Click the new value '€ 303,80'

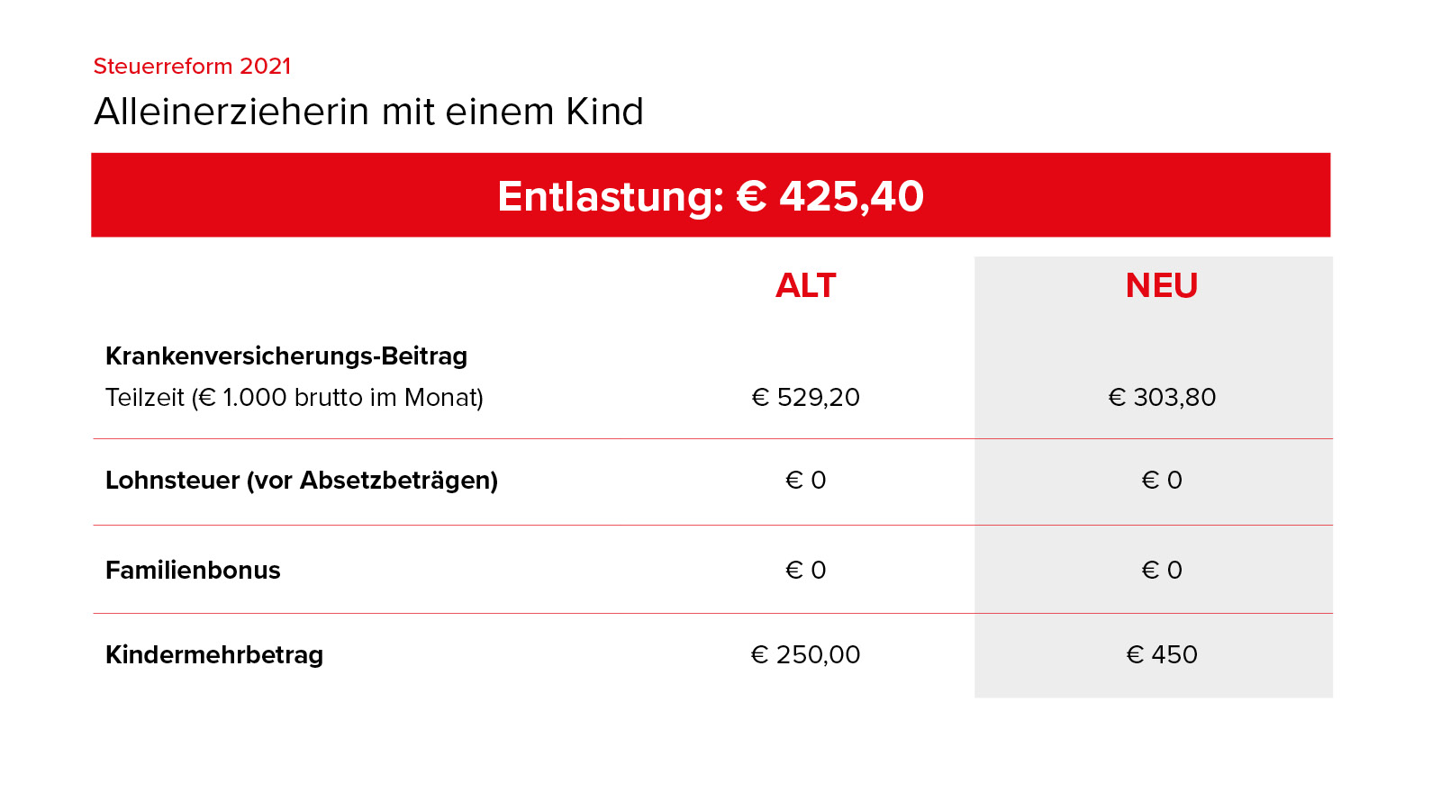(1162, 398)
